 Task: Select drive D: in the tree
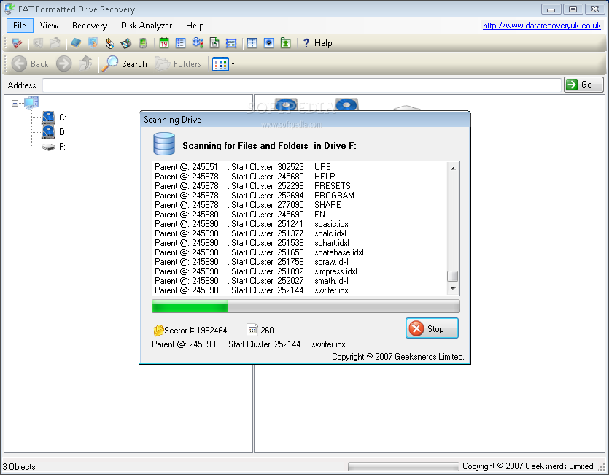coord(54,132)
